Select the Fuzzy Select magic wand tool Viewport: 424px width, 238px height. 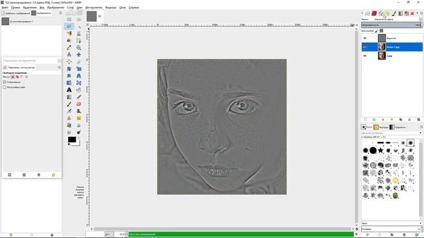79,26
